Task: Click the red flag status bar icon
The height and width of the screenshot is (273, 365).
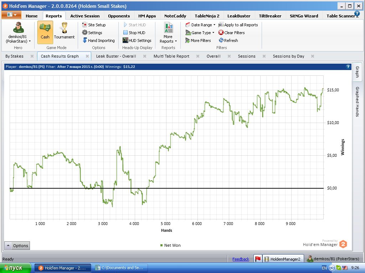Action: [x=258, y=259]
